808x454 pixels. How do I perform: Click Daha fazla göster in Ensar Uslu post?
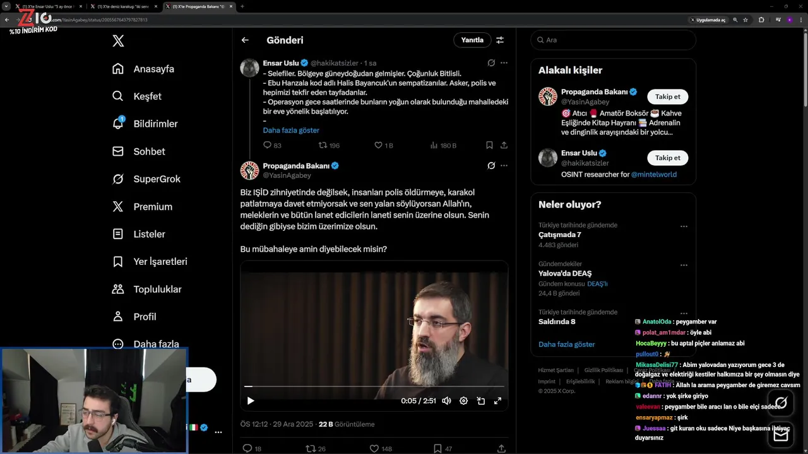[291, 130]
